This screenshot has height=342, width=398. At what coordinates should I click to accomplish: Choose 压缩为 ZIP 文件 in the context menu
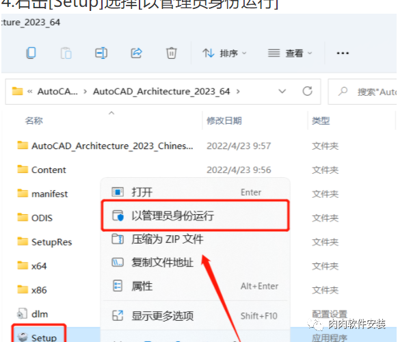tap(195, 239)
